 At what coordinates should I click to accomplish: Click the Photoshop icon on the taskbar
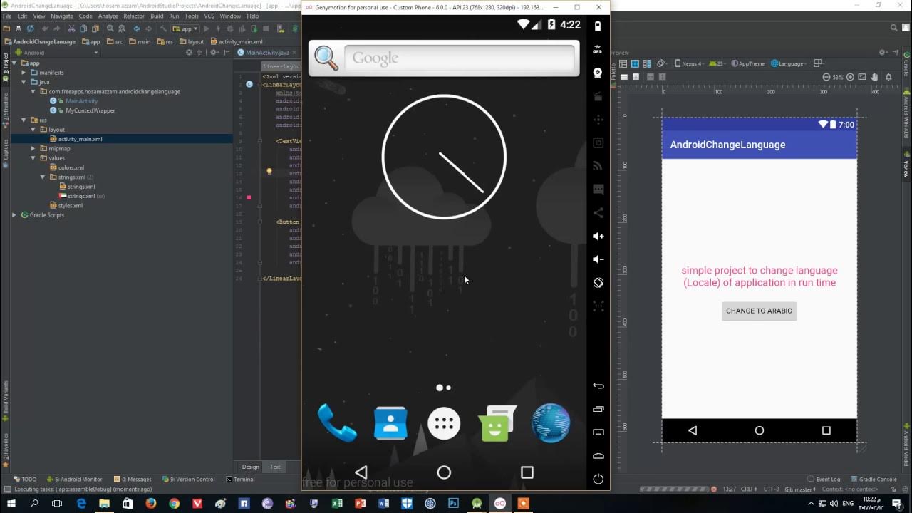[453, 503]
